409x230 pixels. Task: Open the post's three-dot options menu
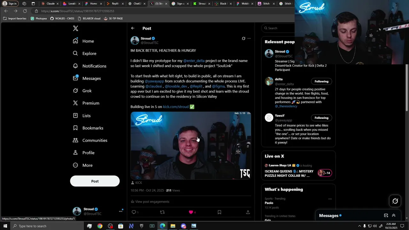tap(249, 38)
